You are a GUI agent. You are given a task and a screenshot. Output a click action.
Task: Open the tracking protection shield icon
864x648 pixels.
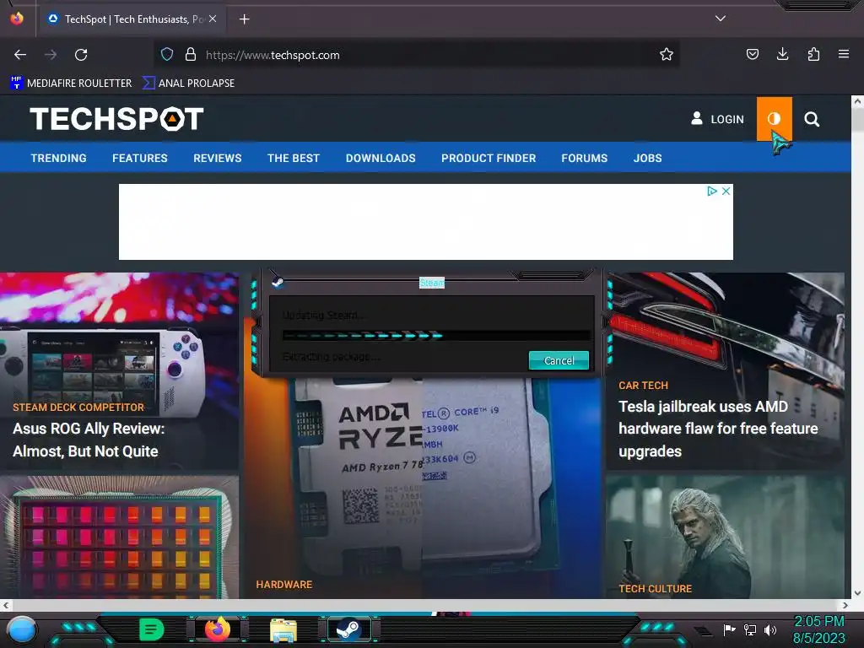pyautogui.click(x=167, y=55)
